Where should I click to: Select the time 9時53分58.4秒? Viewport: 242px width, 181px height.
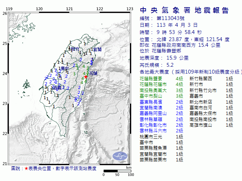[x=179, y=32]
